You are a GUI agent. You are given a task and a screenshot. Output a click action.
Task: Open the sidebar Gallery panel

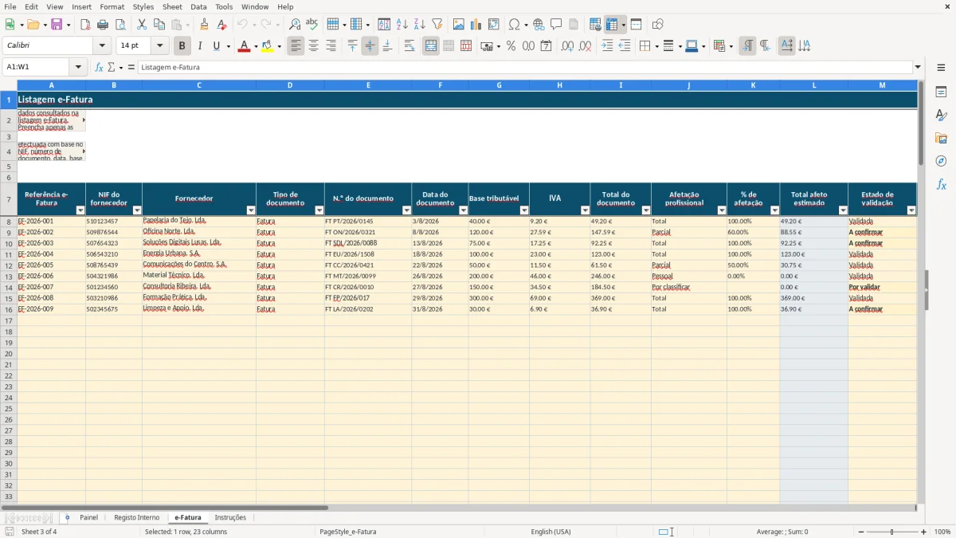(941, 139)
